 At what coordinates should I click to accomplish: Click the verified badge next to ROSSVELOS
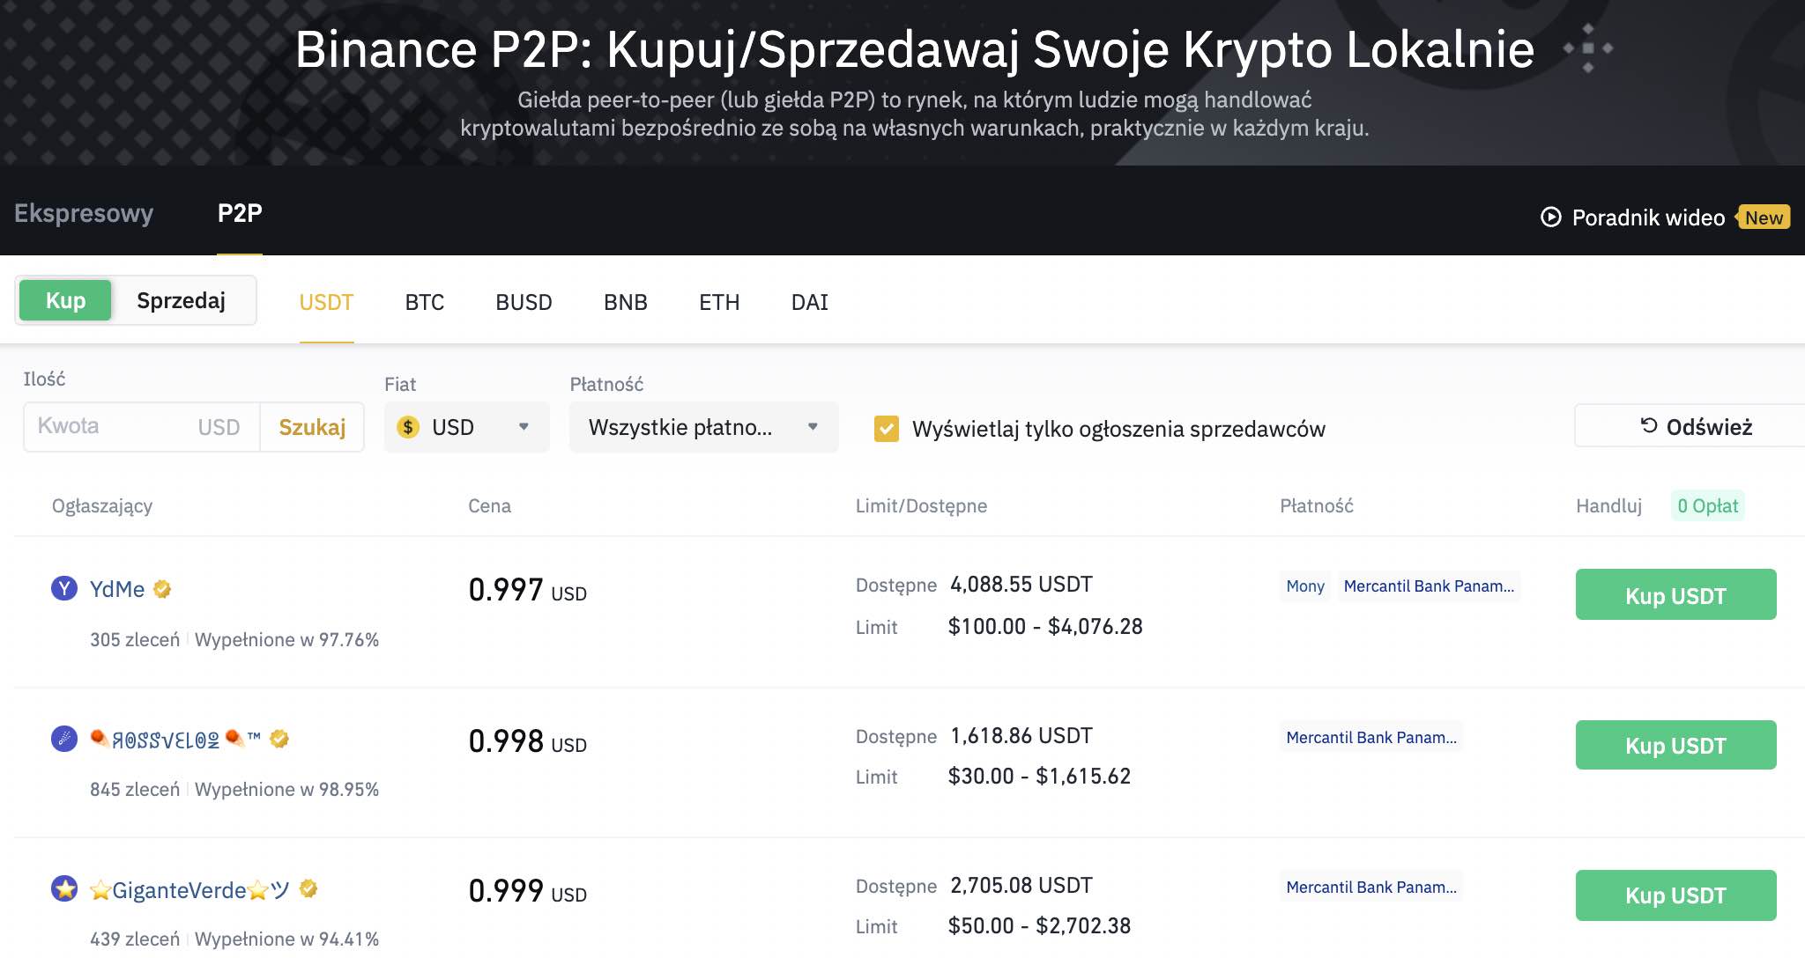(279, 739)
